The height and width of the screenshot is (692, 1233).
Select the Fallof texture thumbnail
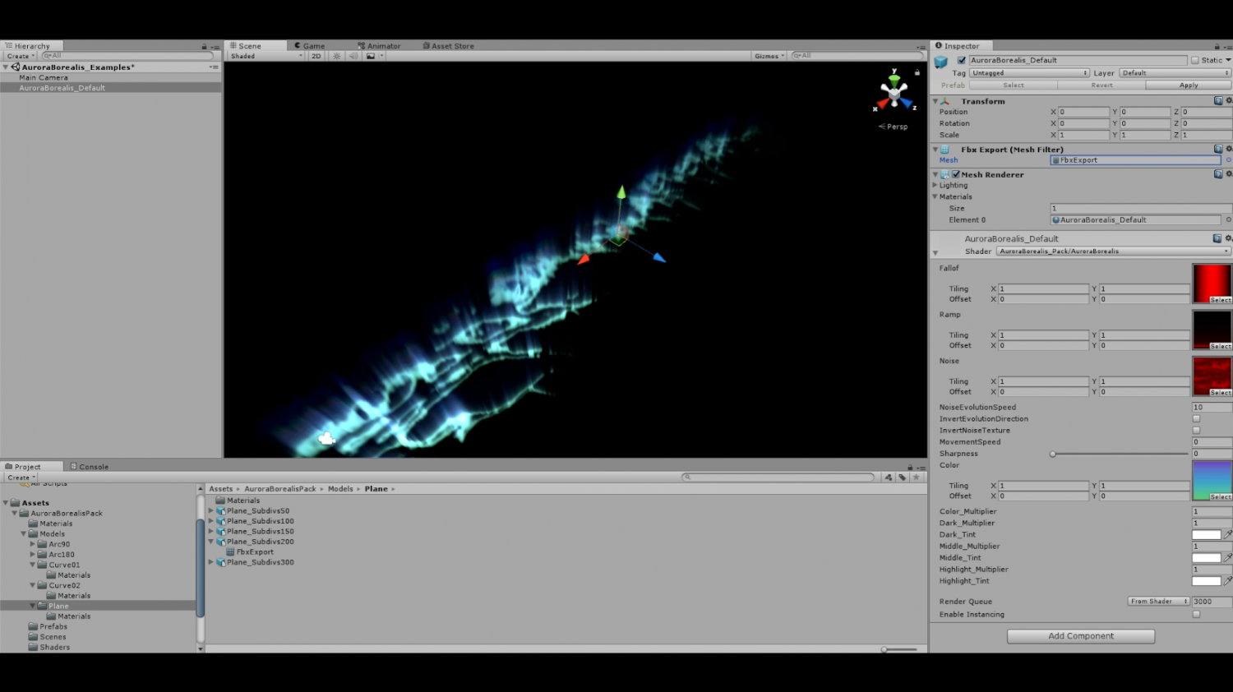[1212, 284]
